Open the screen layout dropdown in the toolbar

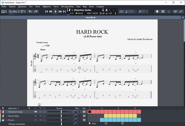point(4,12)
